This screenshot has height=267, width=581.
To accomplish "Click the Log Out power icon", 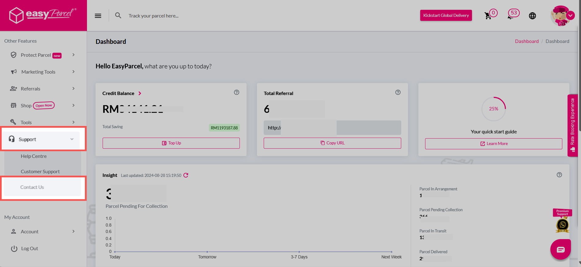I will 14,249.
